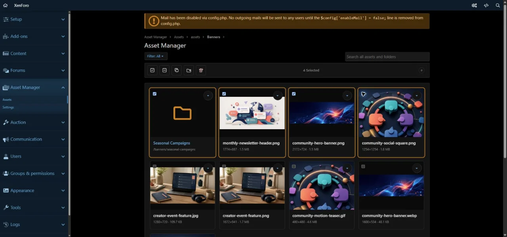This screenshot has height=237, width=507.
Task: Go to the capitalized Assets breadcrumb link
Action: point(179,37)
